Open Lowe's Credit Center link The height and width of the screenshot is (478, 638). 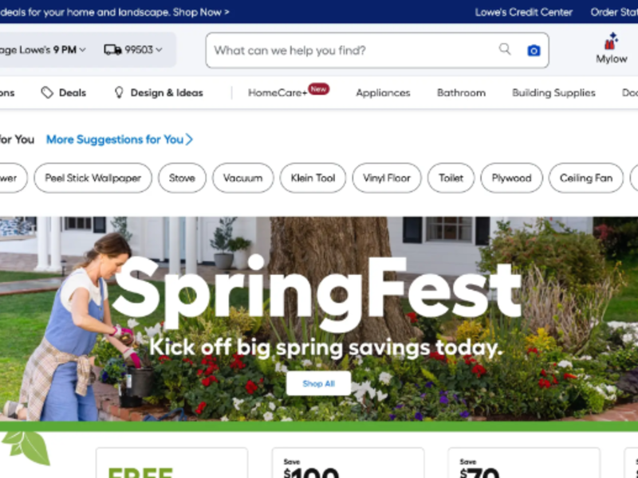pyautogui.click(x=524, y=12)
